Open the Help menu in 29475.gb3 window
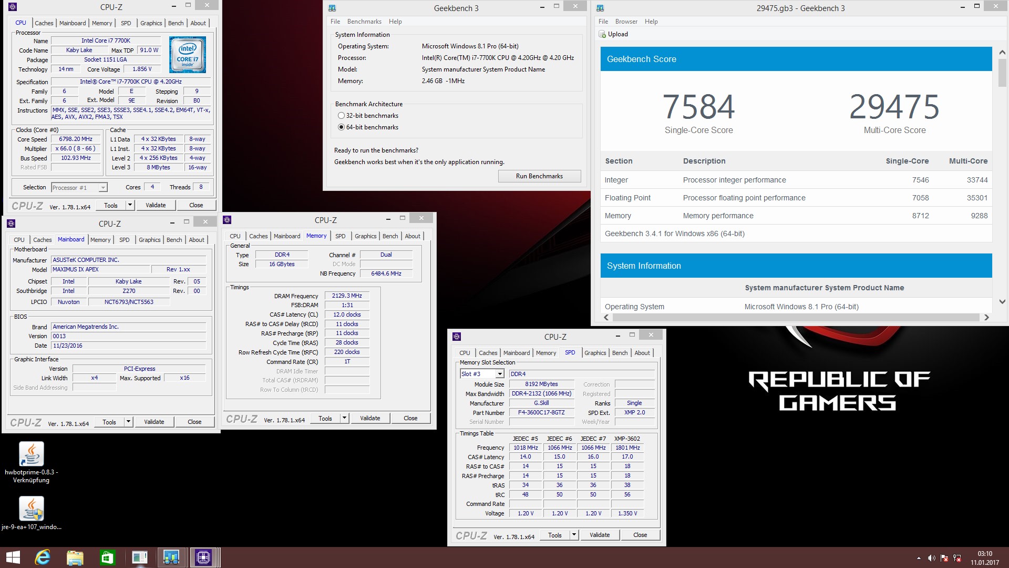1009x568 pixels. (x=651, y=22)
